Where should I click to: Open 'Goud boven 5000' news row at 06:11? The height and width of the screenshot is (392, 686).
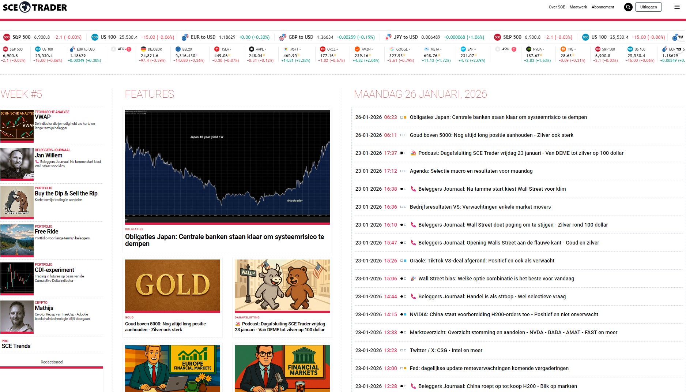(491, 135)
